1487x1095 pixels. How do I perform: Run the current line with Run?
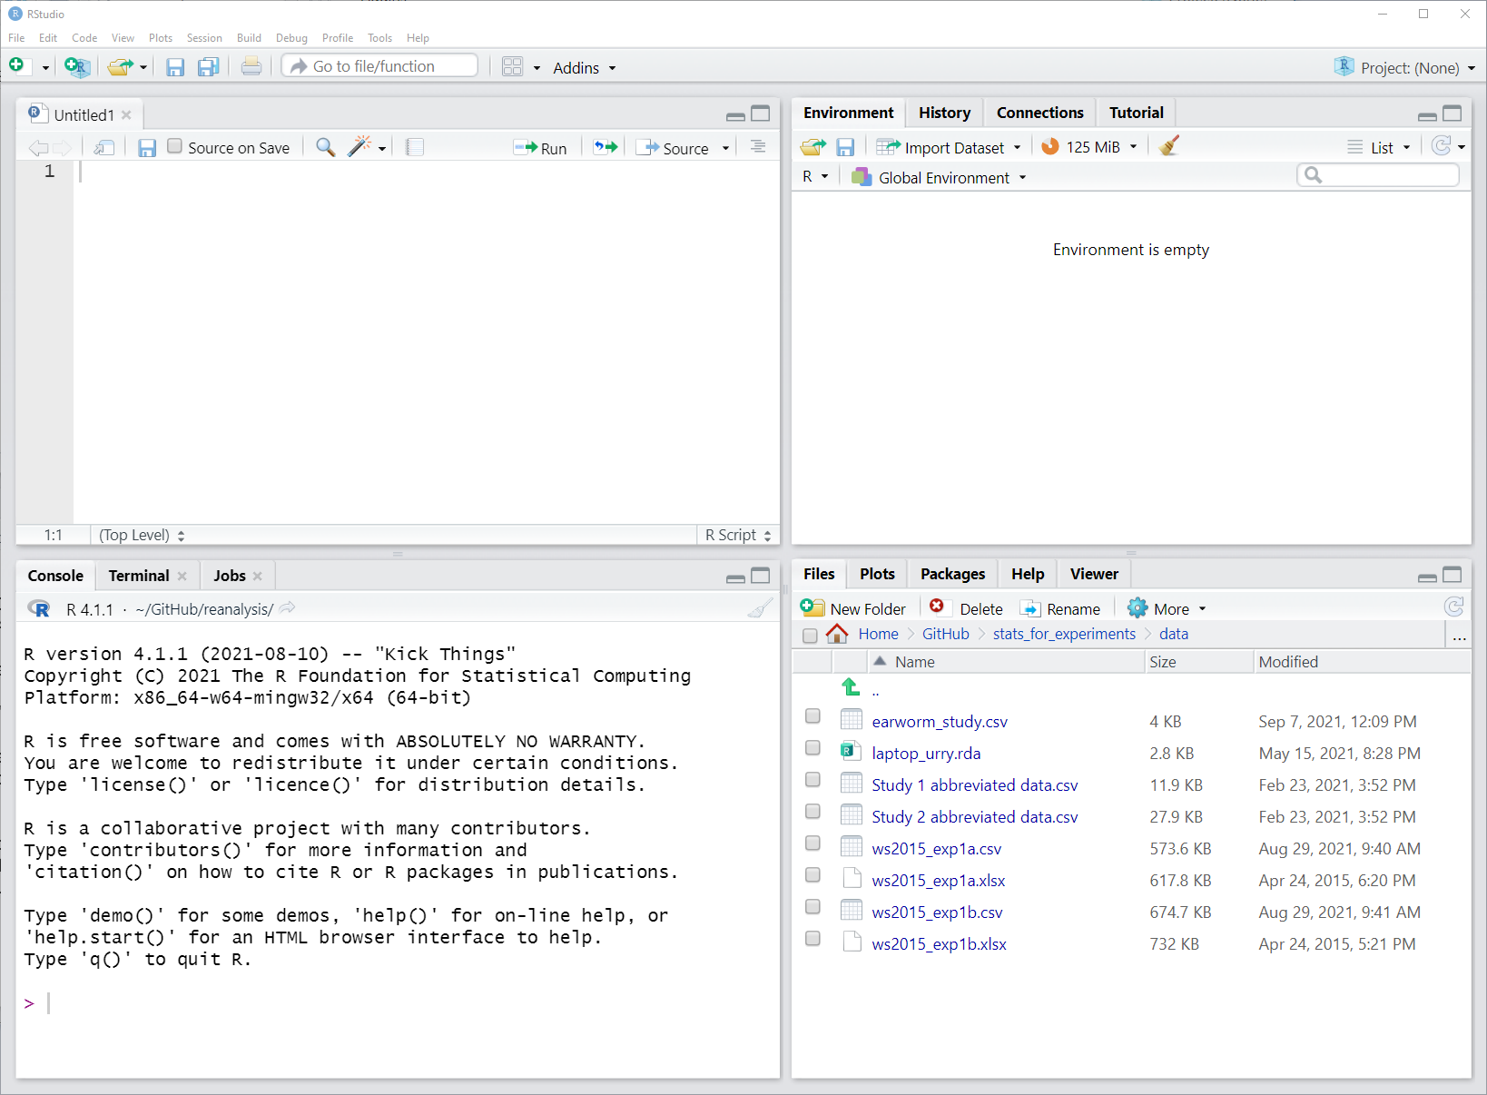(540, 148)
